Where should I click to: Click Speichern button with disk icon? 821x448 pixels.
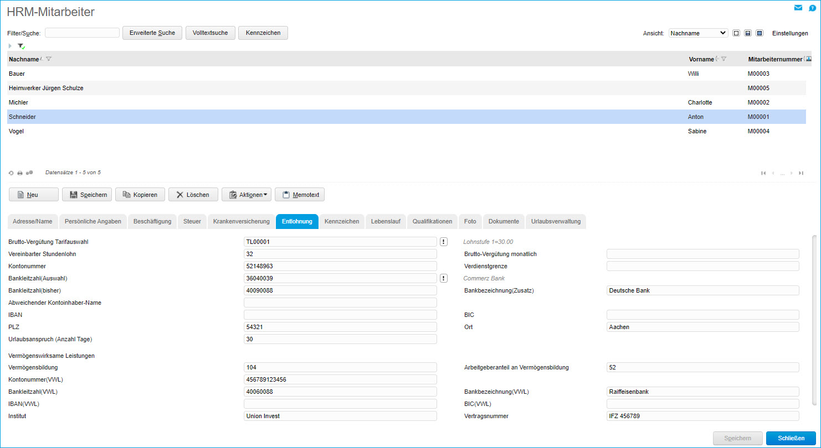tap(88, 195)
